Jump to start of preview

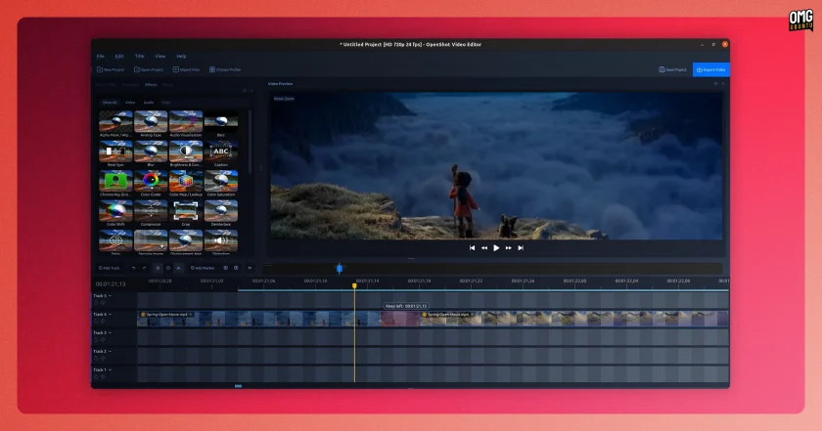[x=472, y=247]
